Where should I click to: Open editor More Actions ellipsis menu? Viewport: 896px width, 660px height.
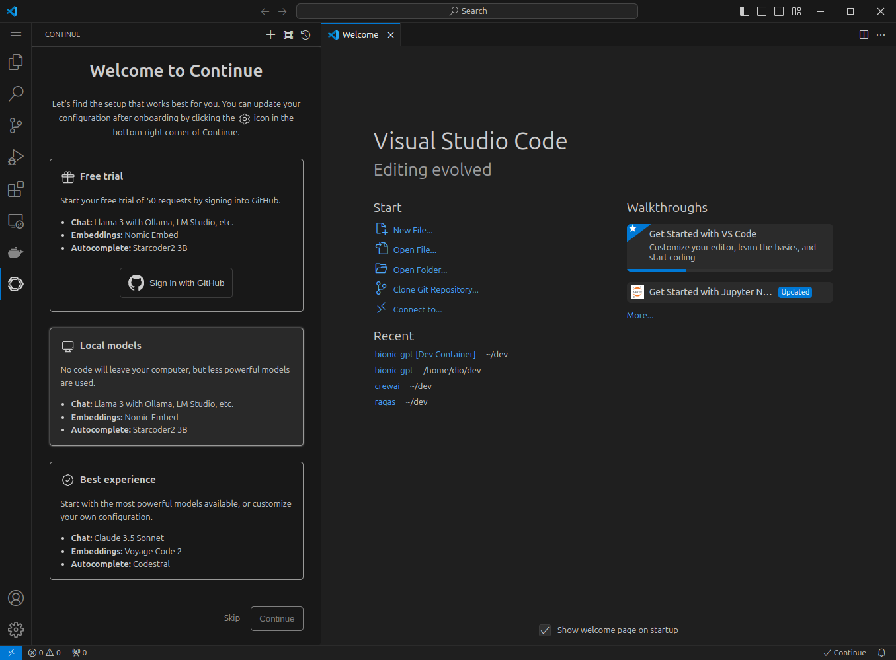coord(881,35)
